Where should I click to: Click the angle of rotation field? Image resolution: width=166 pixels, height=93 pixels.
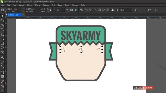pyautogui.click(x=60, y=10)
